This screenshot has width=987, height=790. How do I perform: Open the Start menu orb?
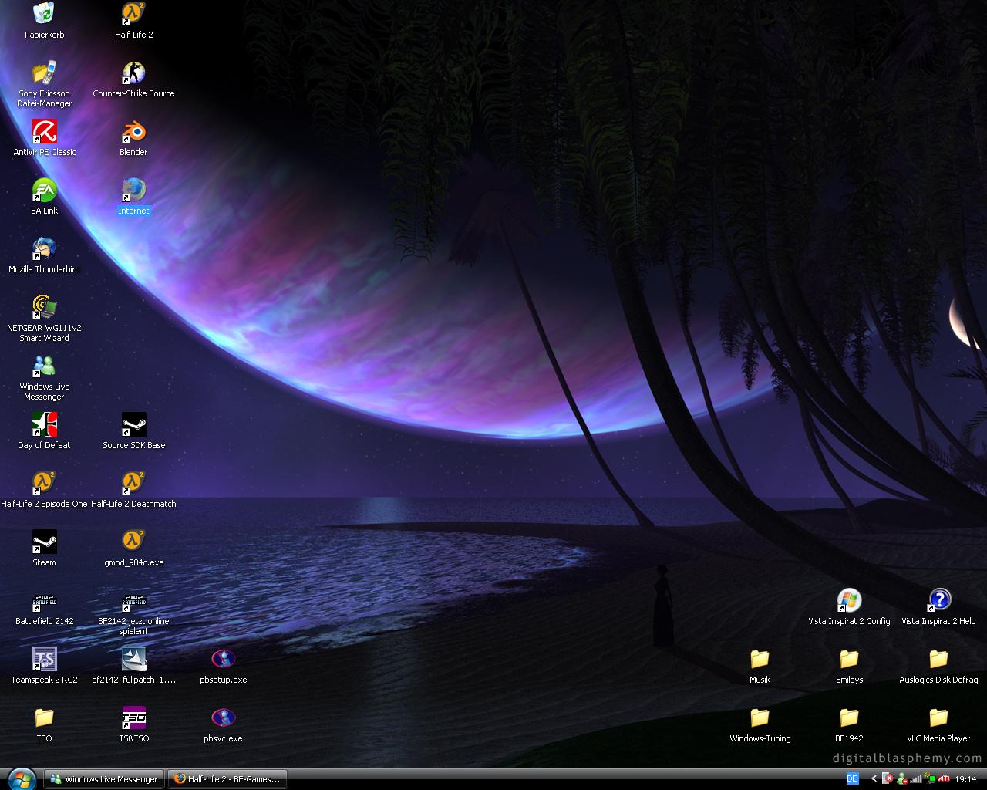pos(21,778)
